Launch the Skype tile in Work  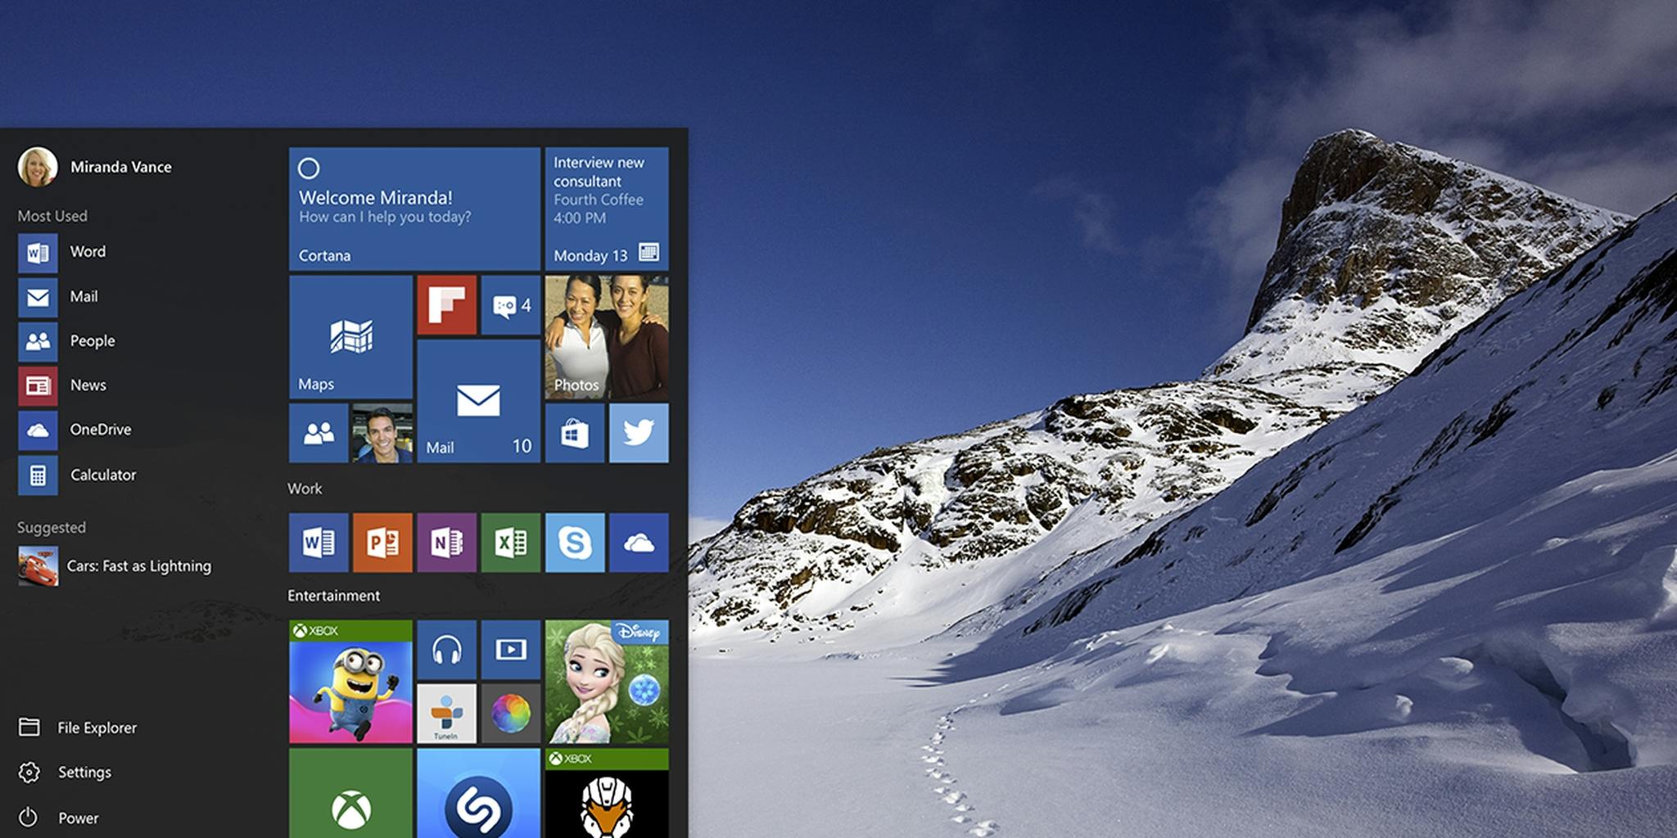click(x=575, y=543)
